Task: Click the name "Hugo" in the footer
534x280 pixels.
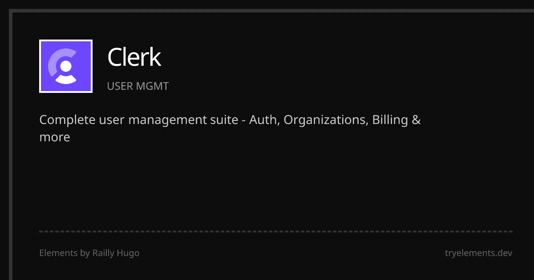Action: [x=129, y=253]
